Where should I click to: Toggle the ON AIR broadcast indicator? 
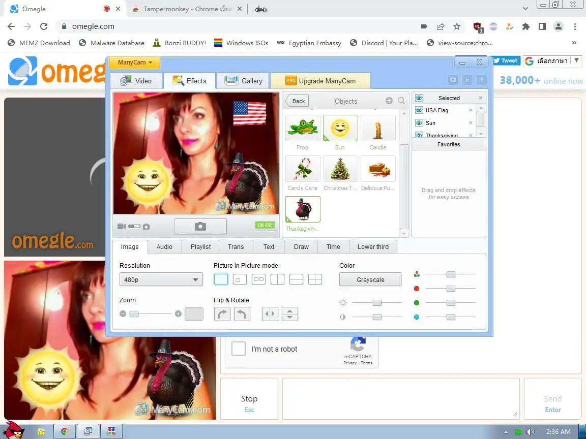265,225
